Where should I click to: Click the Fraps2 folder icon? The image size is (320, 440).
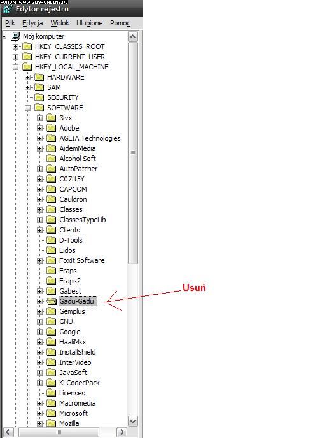[x=52, y=281]
